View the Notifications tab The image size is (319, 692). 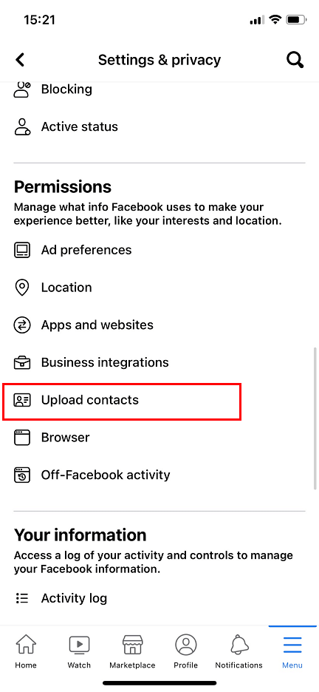[x=239, y=651]
